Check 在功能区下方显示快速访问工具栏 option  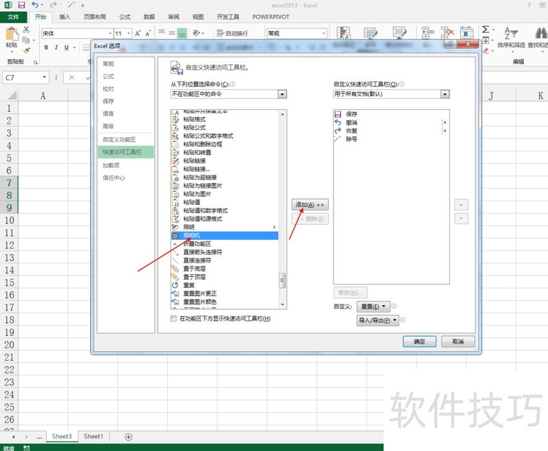coord(174,319)
